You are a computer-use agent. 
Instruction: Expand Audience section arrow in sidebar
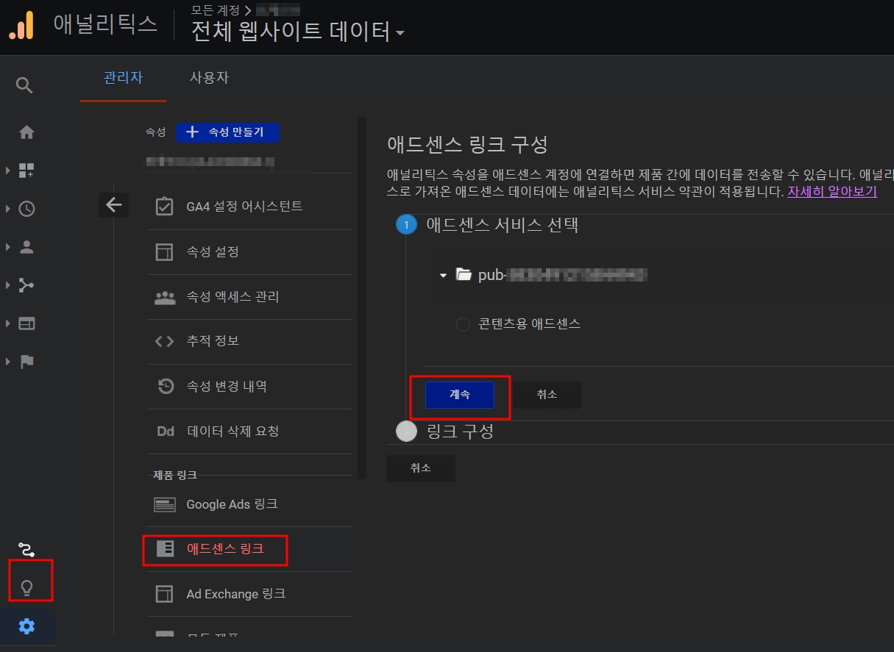click(8, 247)
